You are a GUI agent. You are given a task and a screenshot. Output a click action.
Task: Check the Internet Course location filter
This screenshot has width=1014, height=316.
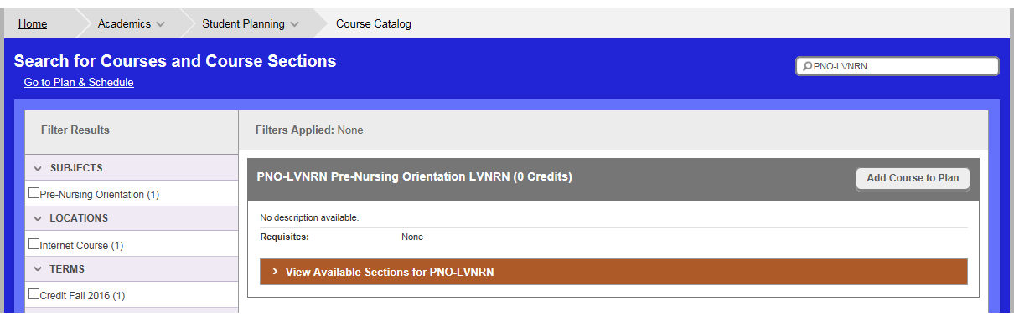click(34, 244)
